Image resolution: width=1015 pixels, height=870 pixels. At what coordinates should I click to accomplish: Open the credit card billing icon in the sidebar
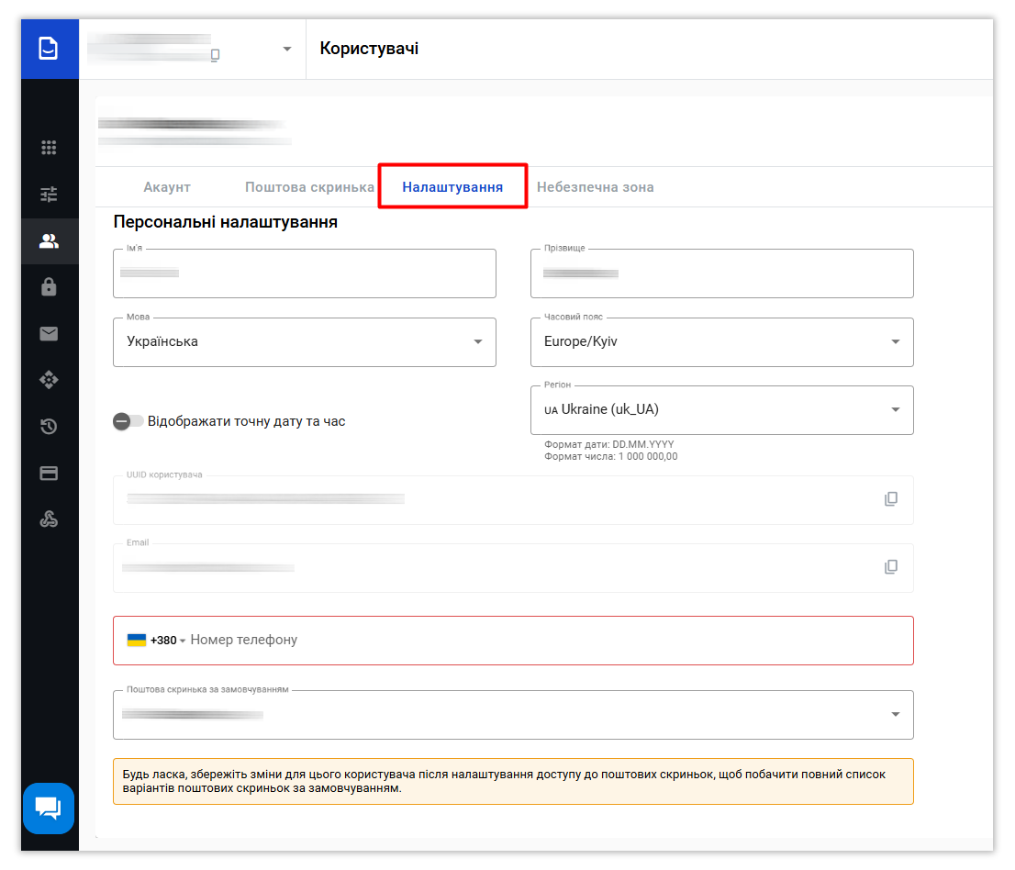[50, 474]
